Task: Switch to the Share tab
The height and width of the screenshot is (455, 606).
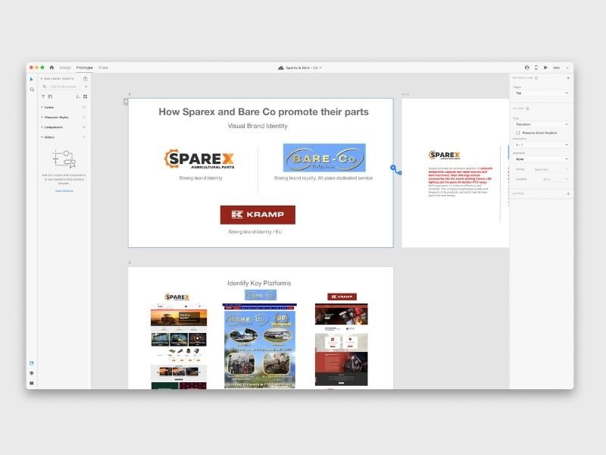Action: 103,67
